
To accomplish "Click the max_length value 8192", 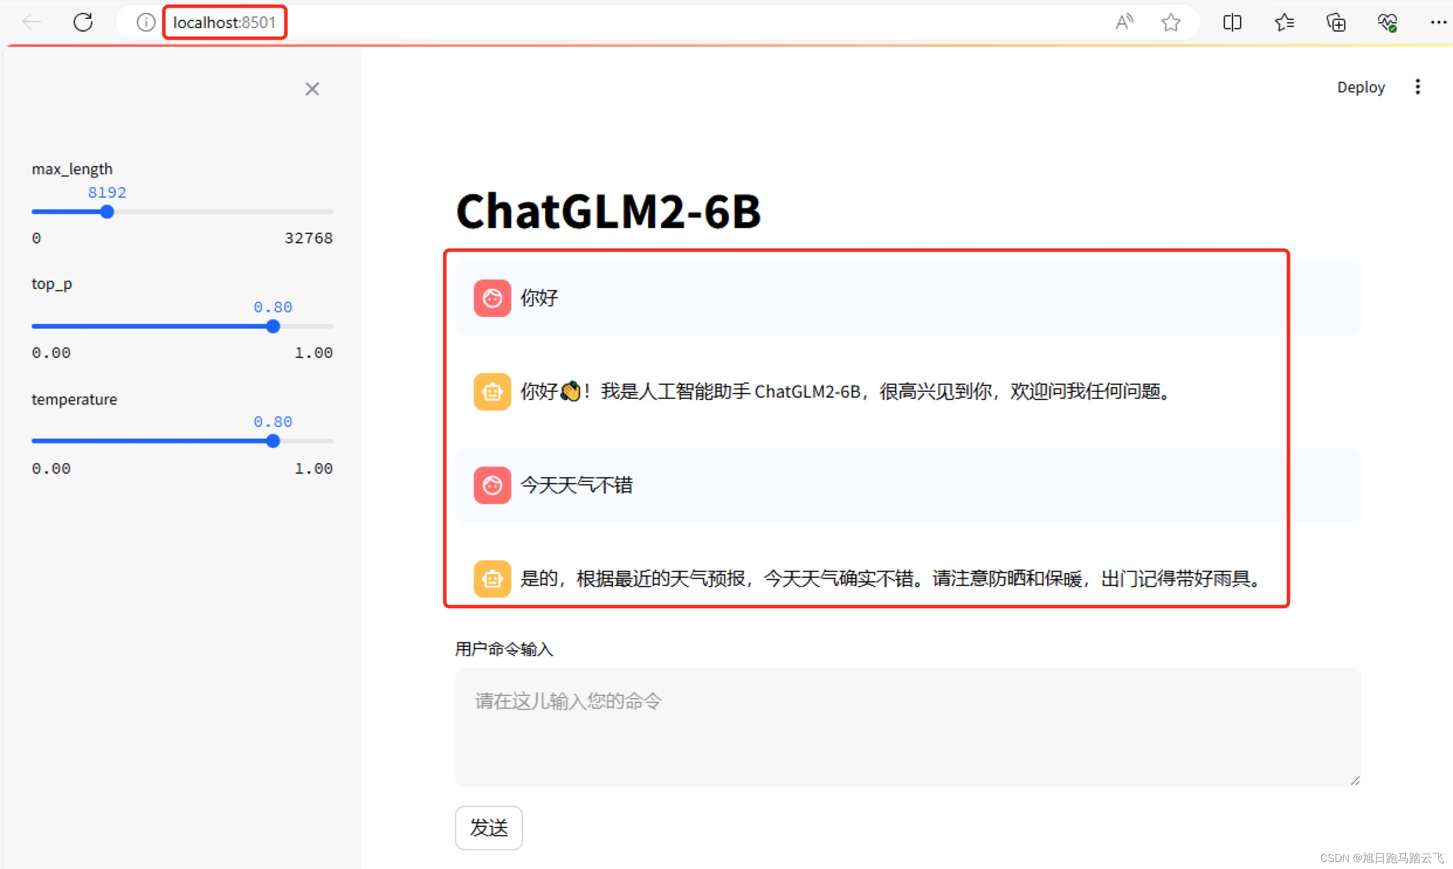I will (x=106, y=192).
